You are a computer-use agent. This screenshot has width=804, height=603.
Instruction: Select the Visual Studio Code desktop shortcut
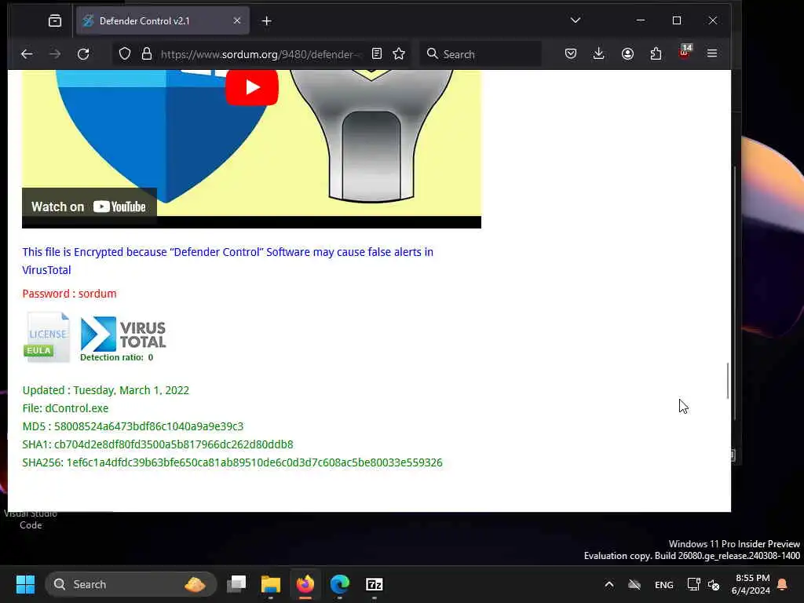click(x=31, y=519)
